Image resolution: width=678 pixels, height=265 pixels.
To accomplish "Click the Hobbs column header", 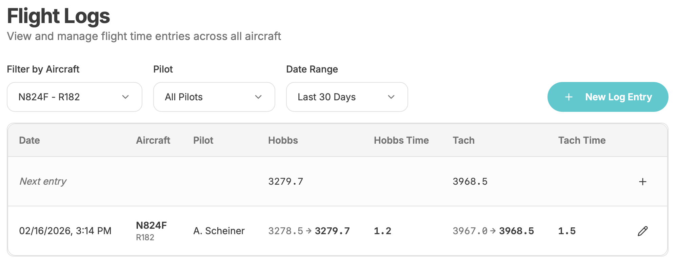I will (283, 140).
